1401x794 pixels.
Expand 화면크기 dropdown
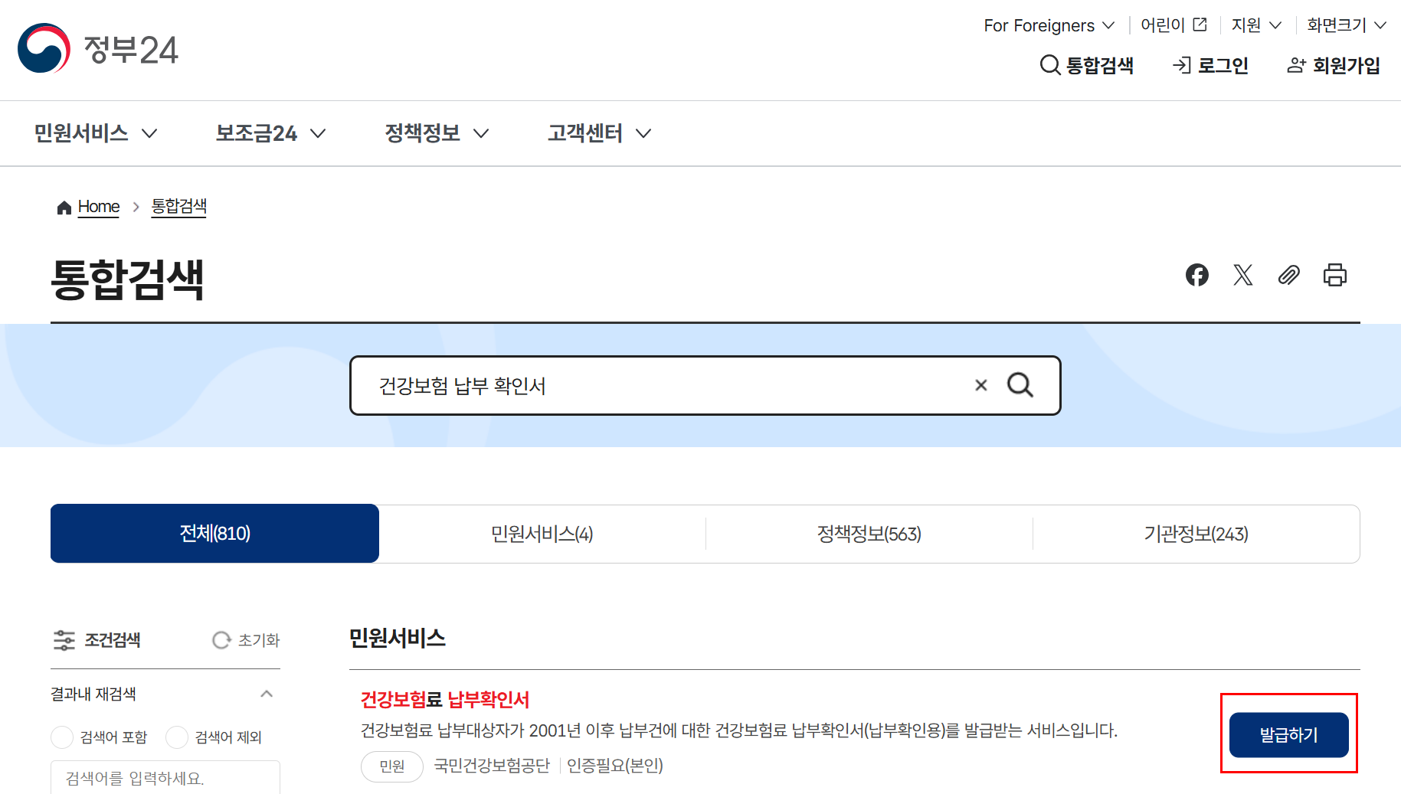[x=1346, y=25]
